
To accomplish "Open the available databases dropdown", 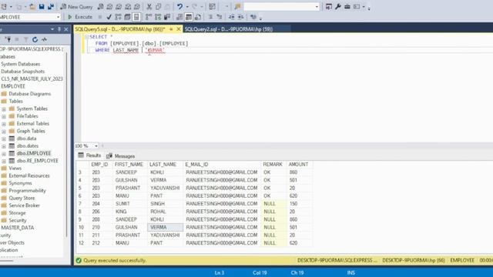I will pos(59,17).
